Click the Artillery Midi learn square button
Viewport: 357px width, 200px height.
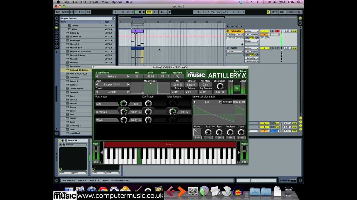137,76
